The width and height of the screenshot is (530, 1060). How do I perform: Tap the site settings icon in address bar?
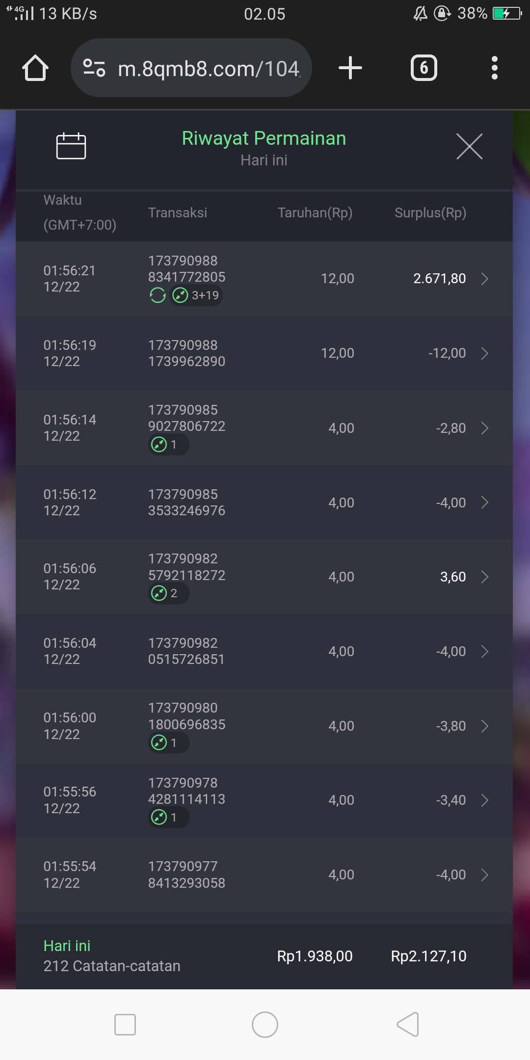click(x=94, y=68)
